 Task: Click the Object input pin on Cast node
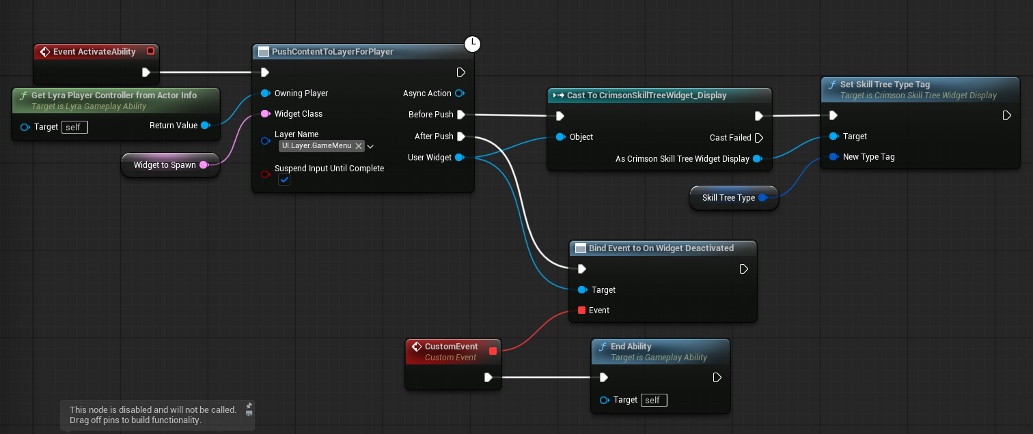coord(560,137)
